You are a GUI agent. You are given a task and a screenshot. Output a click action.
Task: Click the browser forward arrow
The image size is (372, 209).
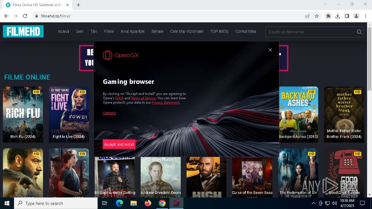(16, 16)
